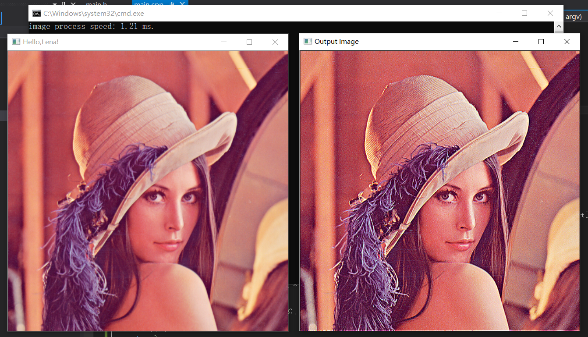The width and height of the screenshot is (588, 337).
Task: Click the Hello,Lena! window title icon
Action: pyautogui.click(x=16, y=42)
